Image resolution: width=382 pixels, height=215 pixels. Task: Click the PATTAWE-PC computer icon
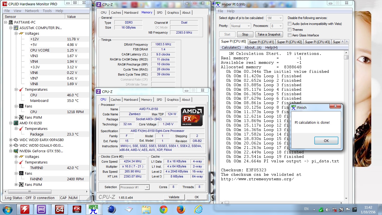coord(11,22)
